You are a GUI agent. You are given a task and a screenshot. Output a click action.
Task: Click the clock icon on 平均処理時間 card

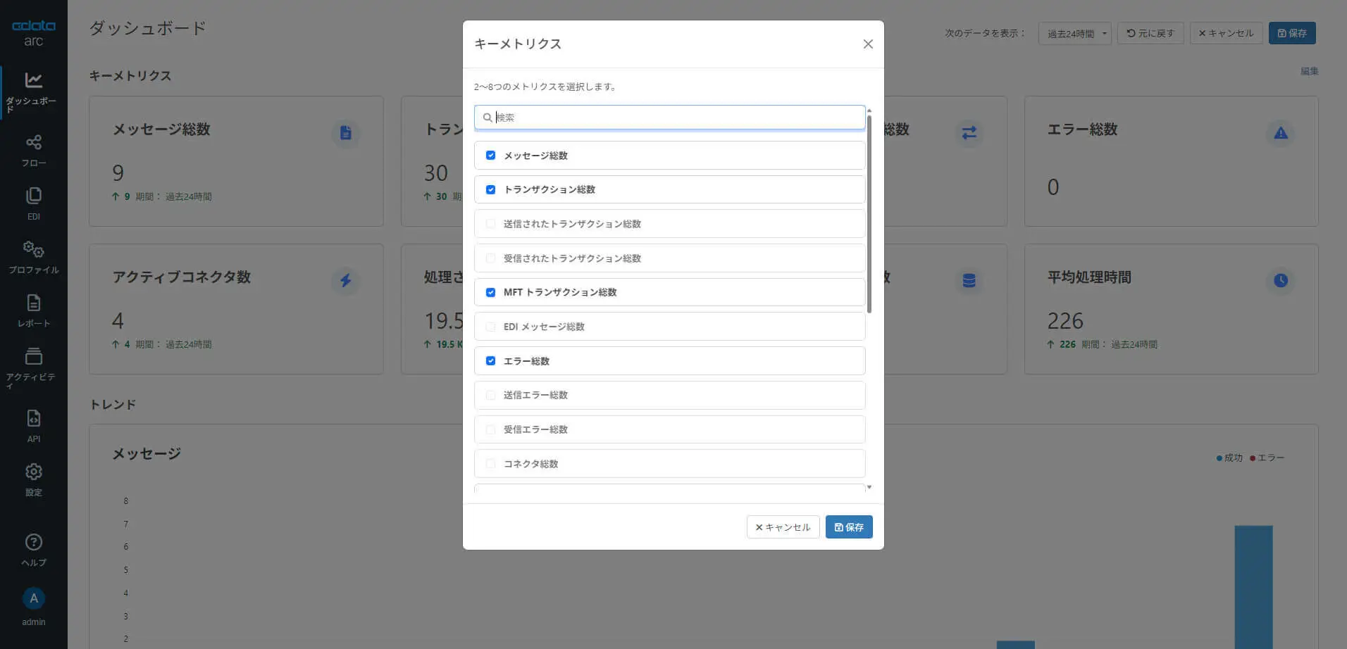(1281, 281)
